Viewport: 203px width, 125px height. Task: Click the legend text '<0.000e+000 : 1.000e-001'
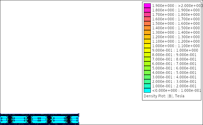[176, 90]
